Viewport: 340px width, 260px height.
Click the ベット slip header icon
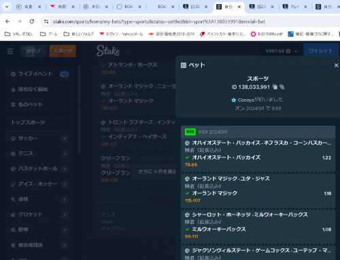click(184, 65)
